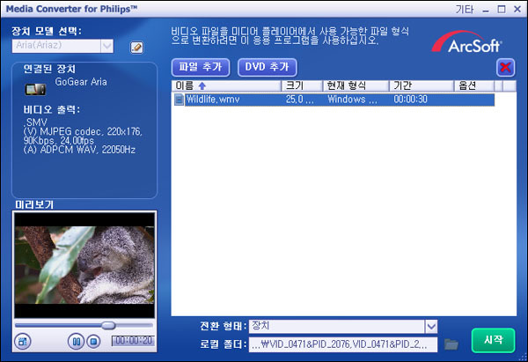This screenshot has height=362, width=528.
Task: Minimize the Media Converter window
Action: (486, 10)
